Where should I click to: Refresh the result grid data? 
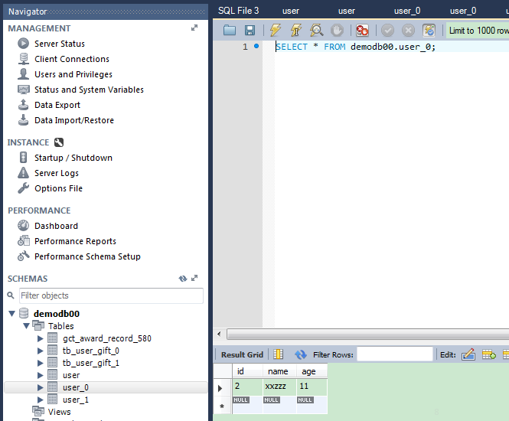[301, 354]
